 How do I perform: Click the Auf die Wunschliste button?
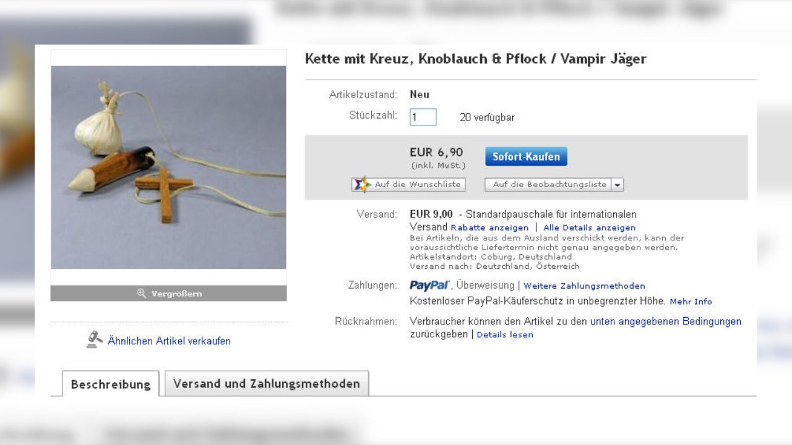(408, 184)
